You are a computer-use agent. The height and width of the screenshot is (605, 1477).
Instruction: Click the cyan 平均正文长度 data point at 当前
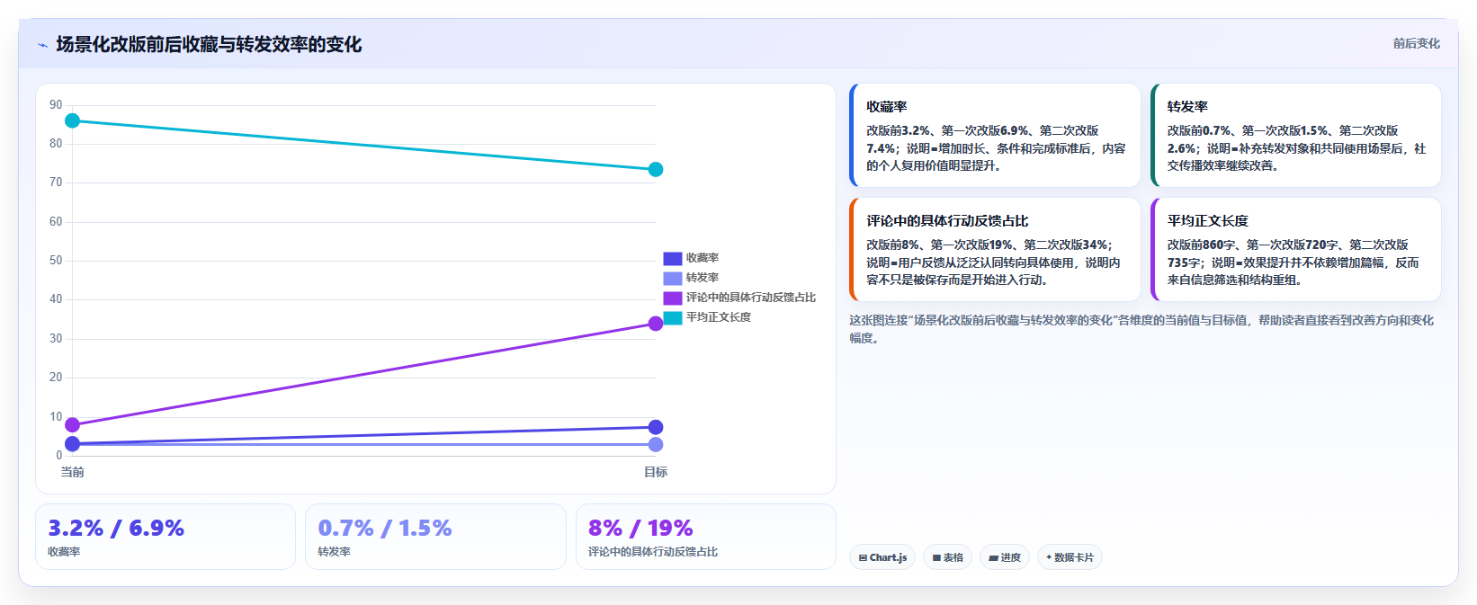pos(73,120)
